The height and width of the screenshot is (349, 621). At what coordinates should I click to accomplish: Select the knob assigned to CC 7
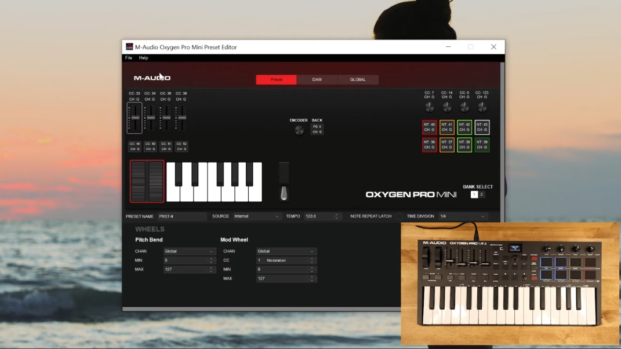(429, 106)
